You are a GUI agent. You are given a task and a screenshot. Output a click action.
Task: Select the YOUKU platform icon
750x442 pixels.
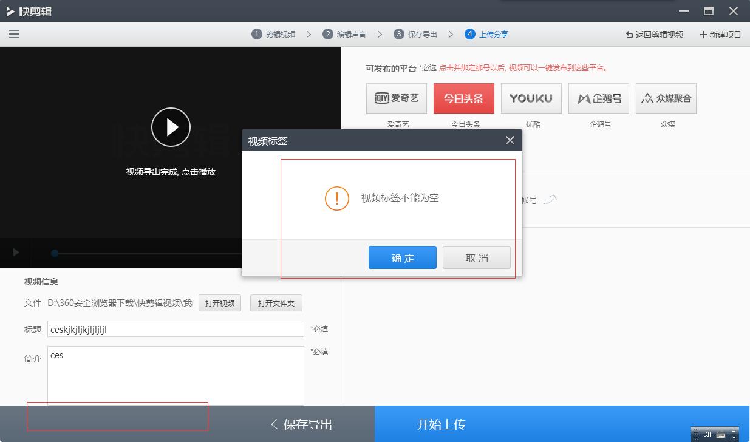click(531, 98)
